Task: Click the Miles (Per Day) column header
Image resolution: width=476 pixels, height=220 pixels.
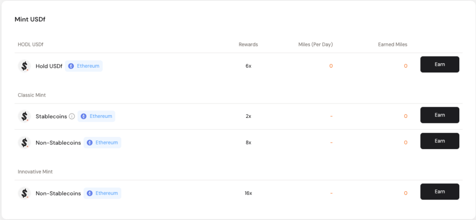Action: pyautogui.click(x=315, y=45)
